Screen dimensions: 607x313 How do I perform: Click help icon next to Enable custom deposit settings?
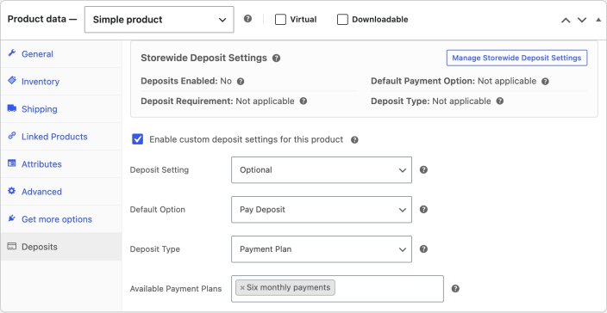[x=354, y=139]
